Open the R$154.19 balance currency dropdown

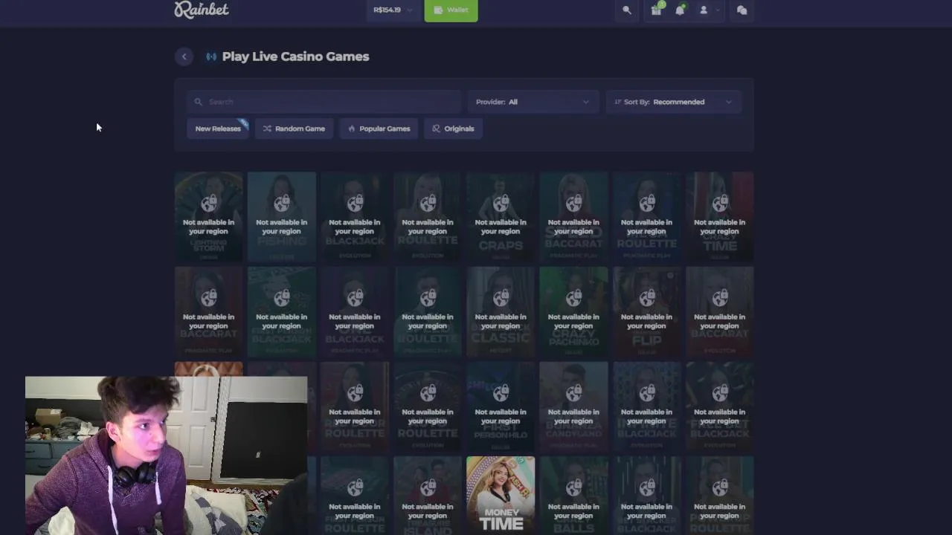coord(393,10)
